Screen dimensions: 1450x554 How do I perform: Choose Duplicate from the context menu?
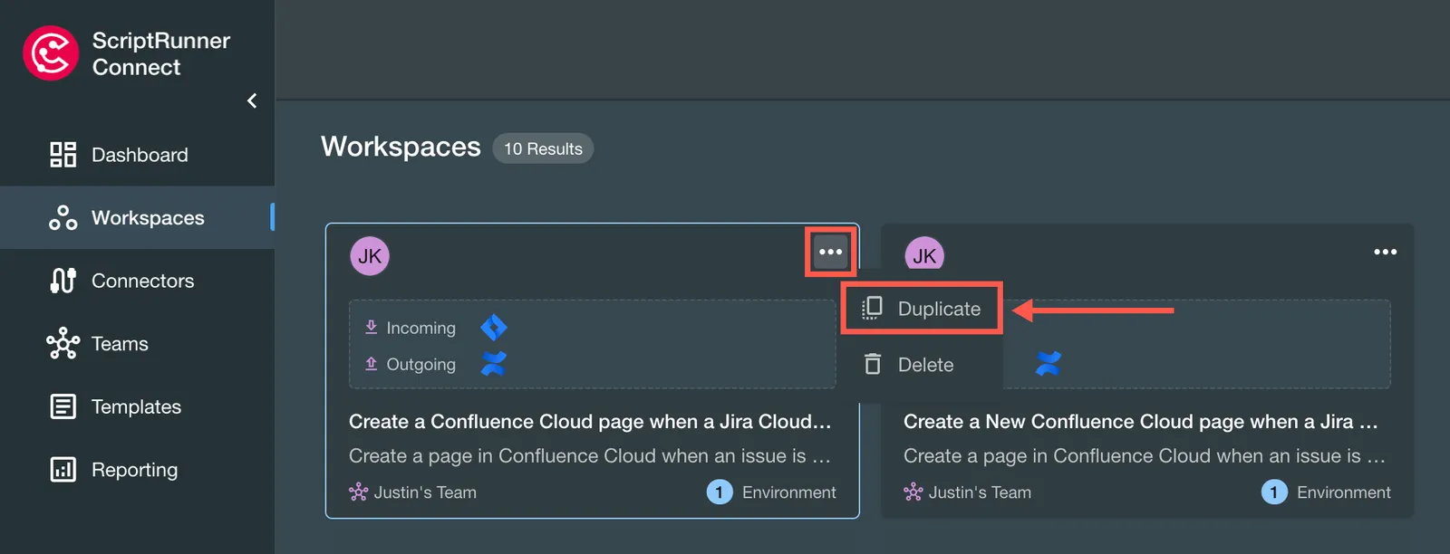(x=922, y=309)
